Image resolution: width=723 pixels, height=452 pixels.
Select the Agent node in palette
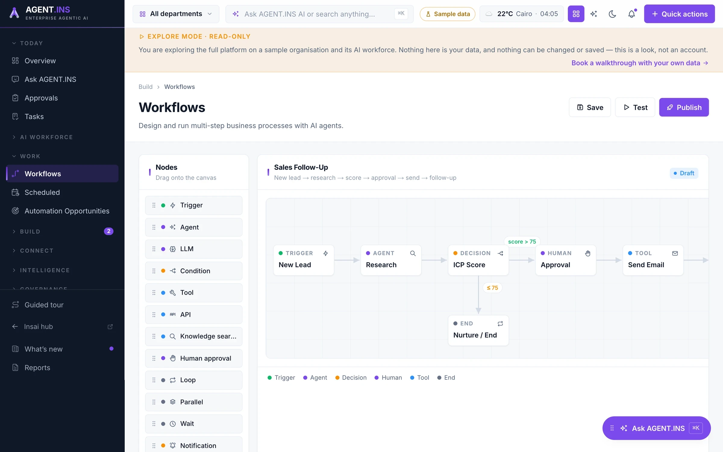click(x=194, y=227)
